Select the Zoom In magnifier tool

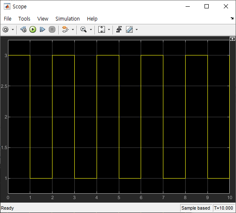[x=84, y=29]
